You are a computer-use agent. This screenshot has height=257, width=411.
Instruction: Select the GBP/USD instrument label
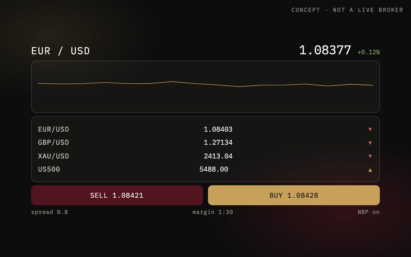(54, 143)
